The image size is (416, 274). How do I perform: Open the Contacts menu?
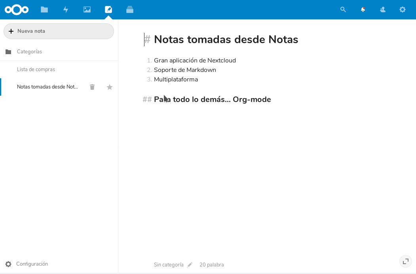coord(383,10)
